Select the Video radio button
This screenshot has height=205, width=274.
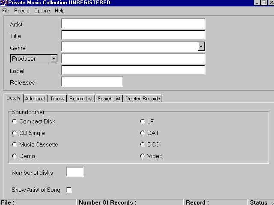(x=143, y=156)
